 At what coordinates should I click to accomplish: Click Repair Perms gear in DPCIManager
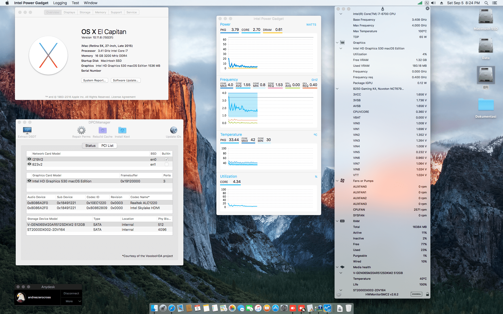81,130
